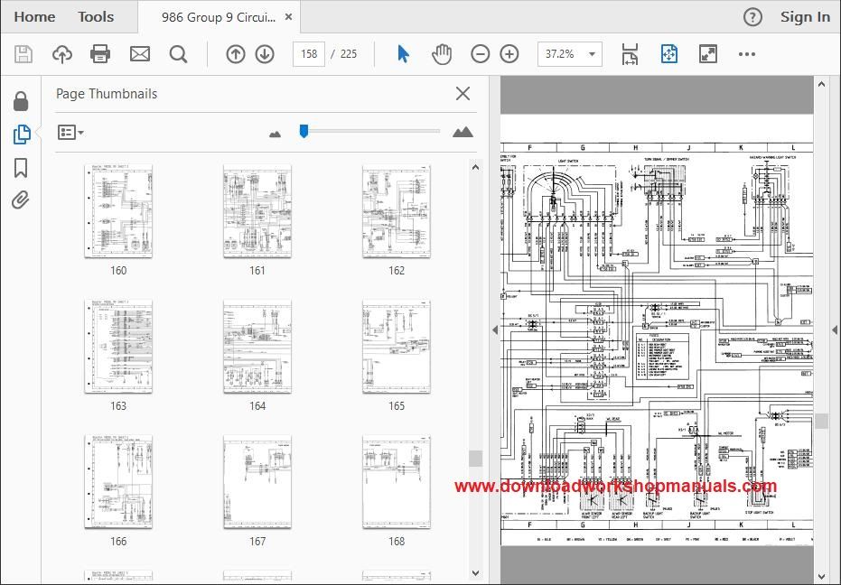Zoom in with plus button
The image size is (841, 585).
tap(509, 54)
